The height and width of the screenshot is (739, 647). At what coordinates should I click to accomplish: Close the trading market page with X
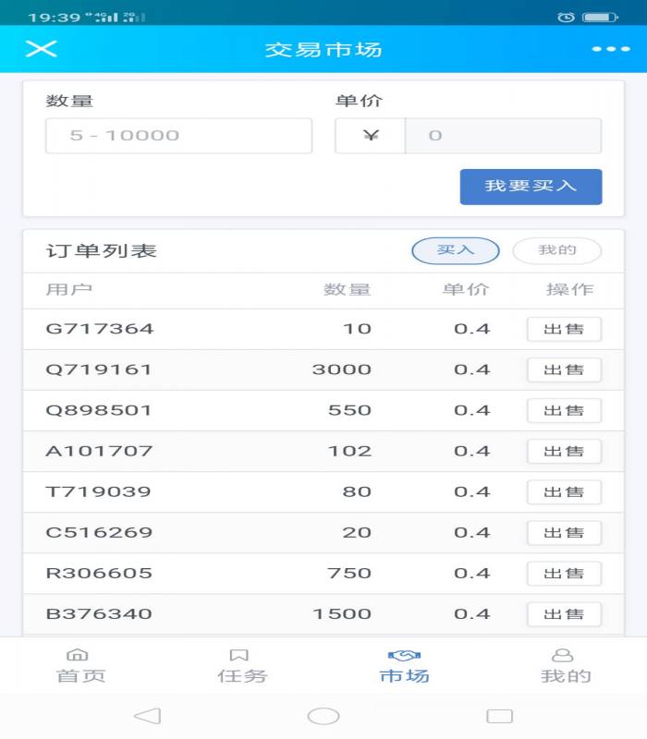coord(41,49)
